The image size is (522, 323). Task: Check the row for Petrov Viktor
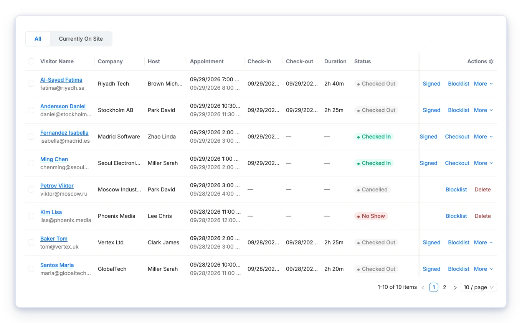pyautogui.click(x=31, y=190)
